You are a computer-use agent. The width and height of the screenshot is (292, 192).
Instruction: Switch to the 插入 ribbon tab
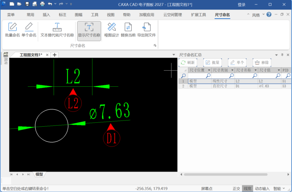pyautogui.click(x=46, y=15)
